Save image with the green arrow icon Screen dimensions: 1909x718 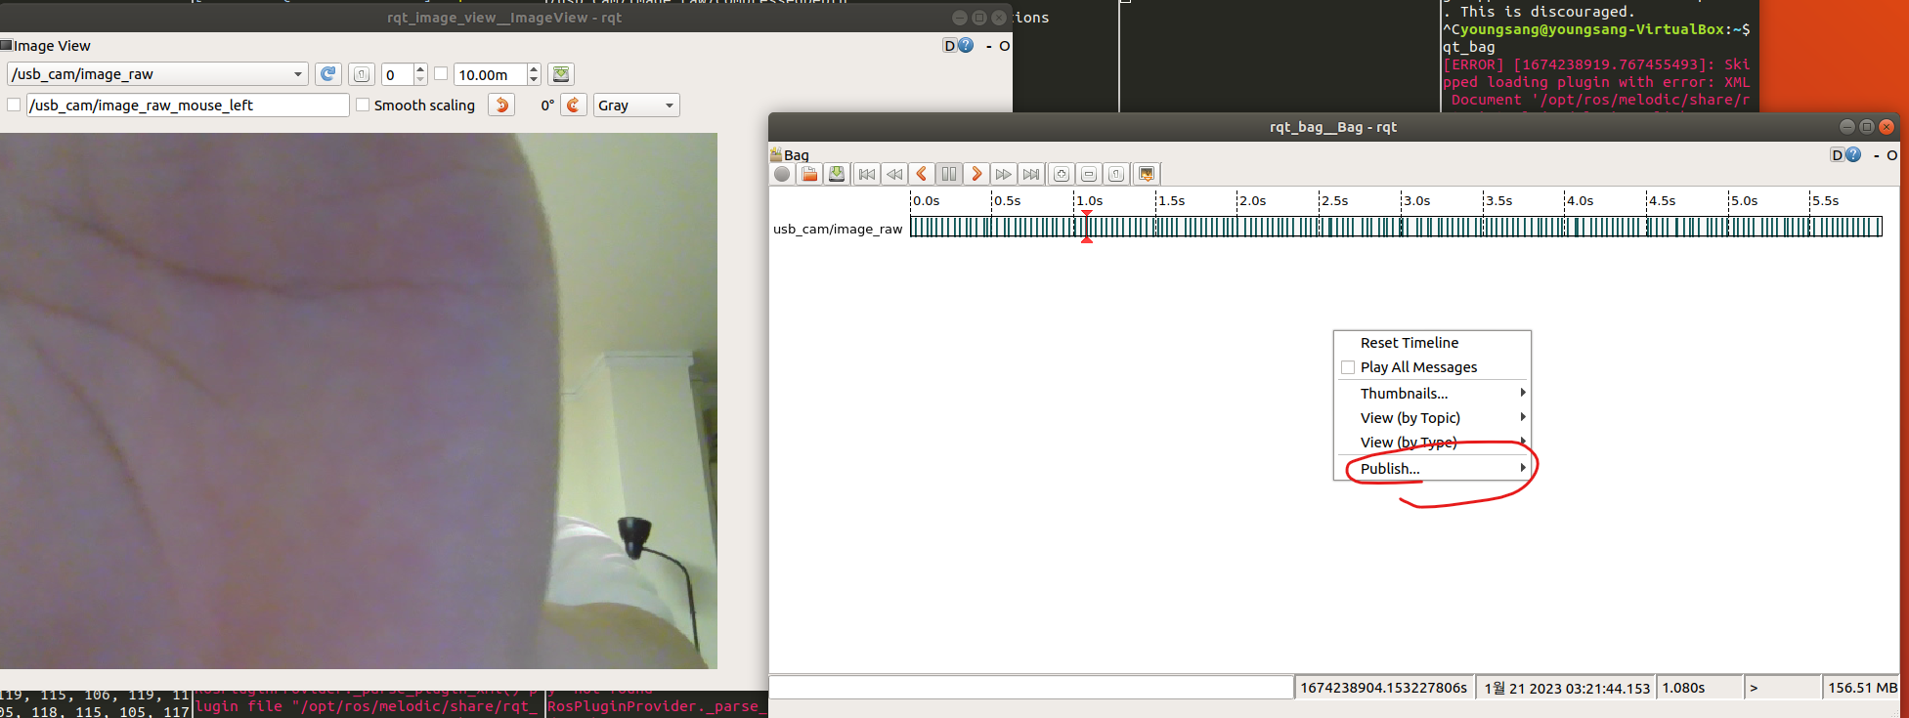(561, 74)
